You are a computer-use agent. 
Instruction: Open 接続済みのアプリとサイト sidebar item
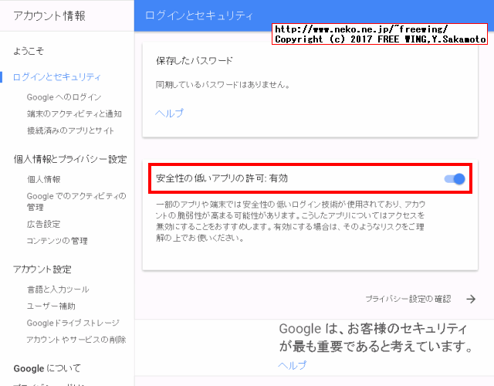pyautogui.click(x=70, y=130)
